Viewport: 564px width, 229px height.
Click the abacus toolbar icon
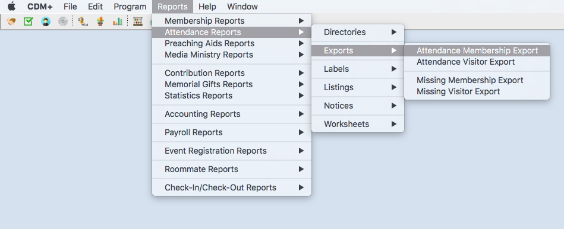(138, 22)
